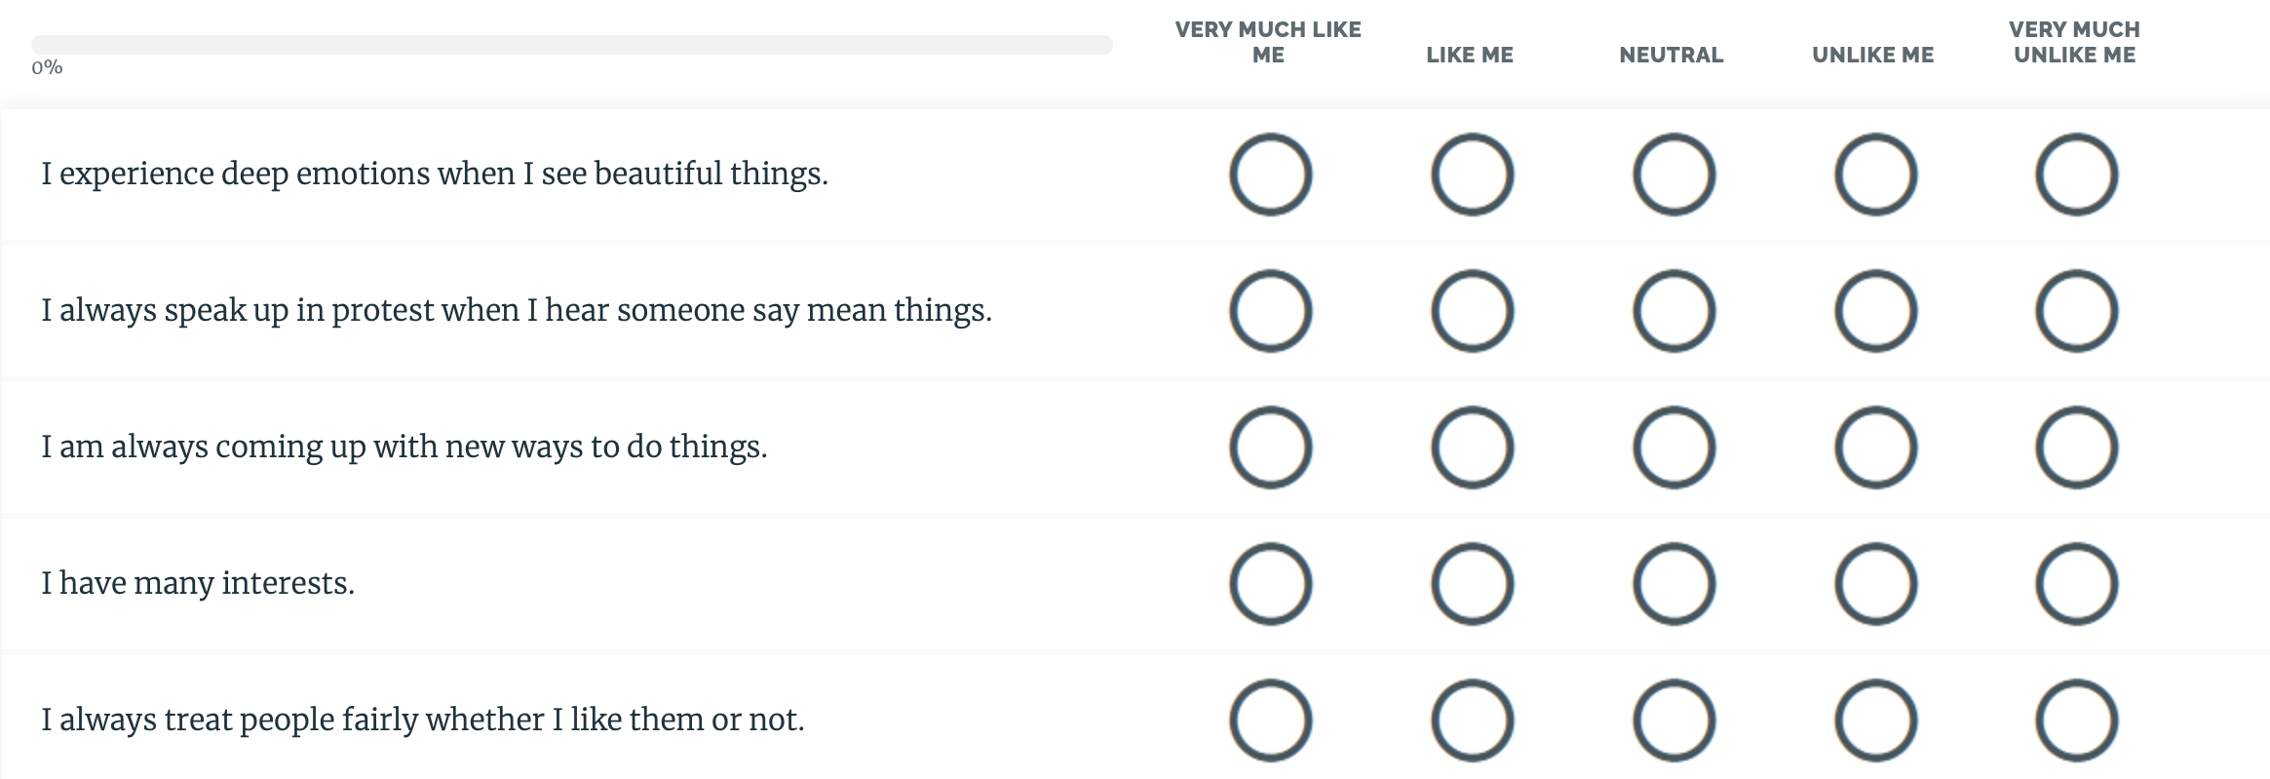Select 'Like me' for treating people fairly
This screenshot has width=2270, height=779.
[x=1472, y=721]
